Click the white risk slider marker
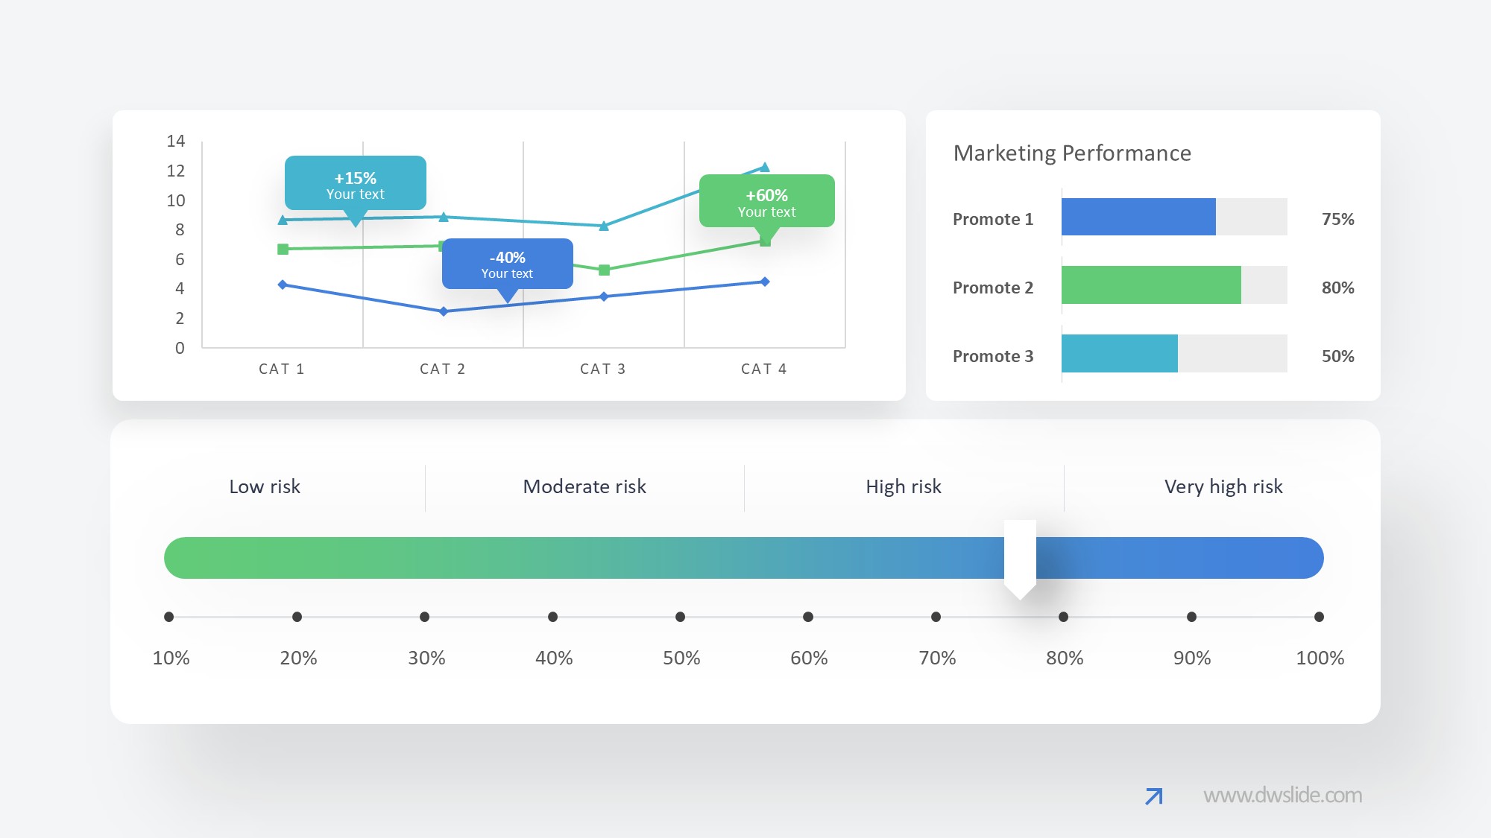Image resolution: width=1491 pixels, height=838 pixels. tap(1020, 557)
